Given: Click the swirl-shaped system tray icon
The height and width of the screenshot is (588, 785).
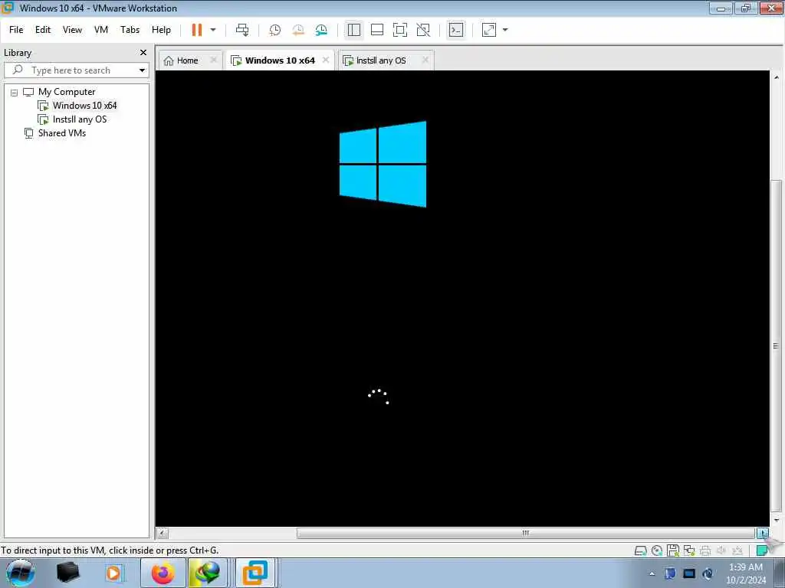Looking at the screenshot, I should 708,573.
